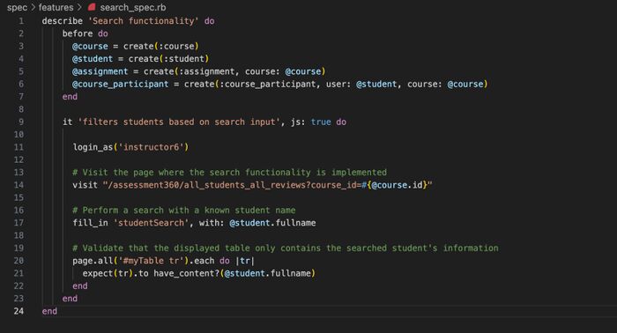Click '@course_participant' variable on line 6
This screenshot has width=617, height=333.
pyautogui.click(x=121, y=84)
